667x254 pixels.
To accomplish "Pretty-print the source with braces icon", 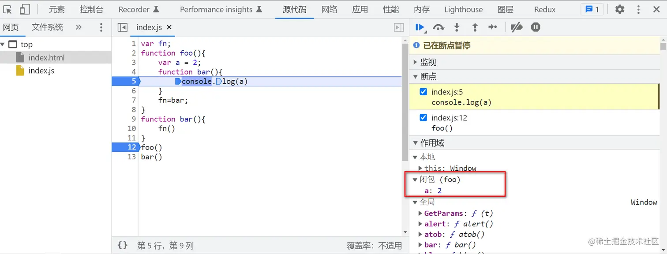I will [x=123, y=245].
